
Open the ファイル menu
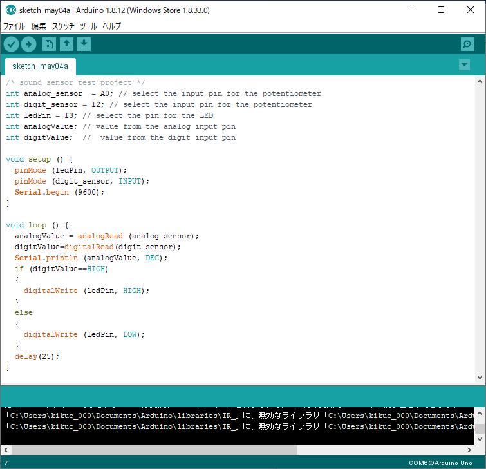(14, 26)
